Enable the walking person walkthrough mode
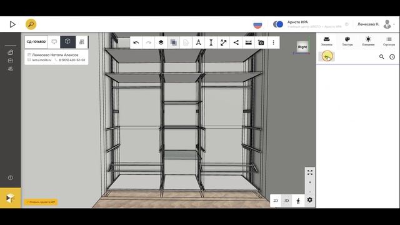This screenshot has height=225, width=400. 298,201
